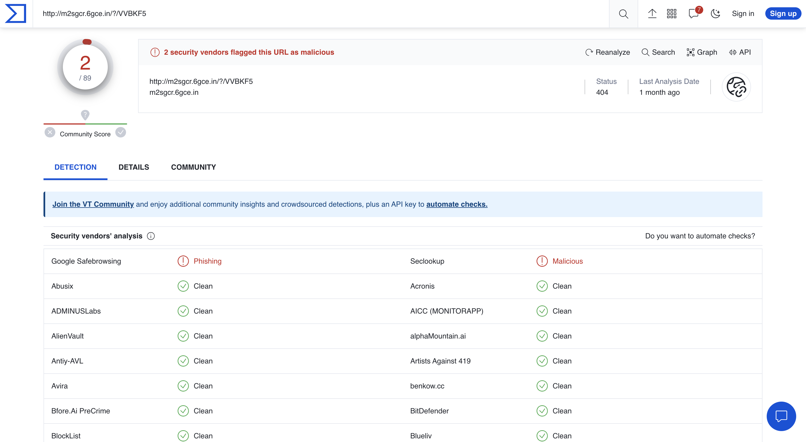Click ADMINUSLabs Clean check icon
This screenshot has height=442, width=806.
(183, 311)
